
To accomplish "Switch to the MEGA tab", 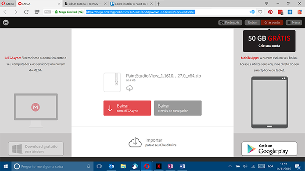I will [39, 3].
